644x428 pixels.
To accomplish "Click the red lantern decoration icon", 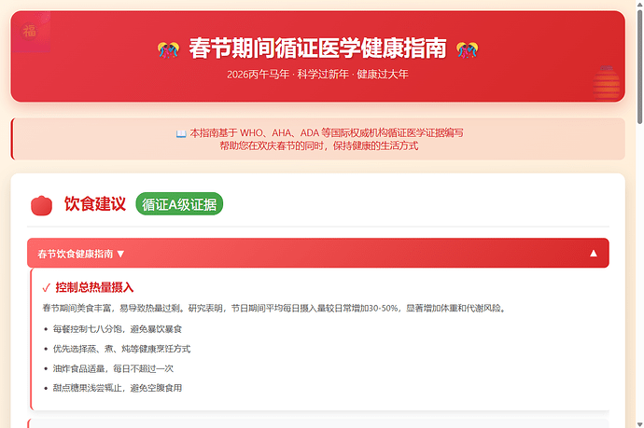I will pyautogui.click(x=607, y=81).
